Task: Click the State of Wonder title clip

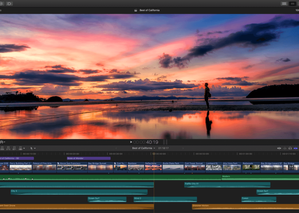Action: pos(89,158)
